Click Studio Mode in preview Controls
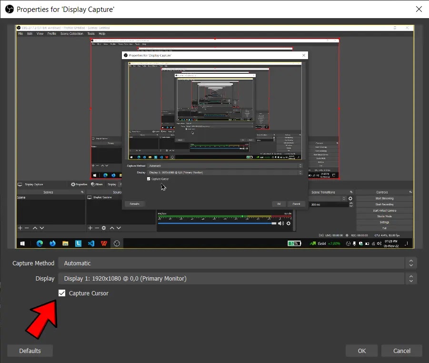This screenshot has height=363, width=429. (384, 216)
